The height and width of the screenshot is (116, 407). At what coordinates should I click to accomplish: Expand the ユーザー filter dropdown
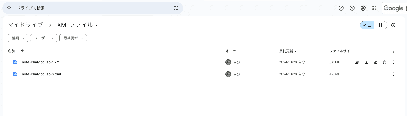click(x=44, y=38)
